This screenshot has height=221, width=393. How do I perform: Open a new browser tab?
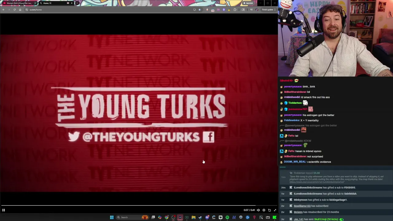pos(77,3)
